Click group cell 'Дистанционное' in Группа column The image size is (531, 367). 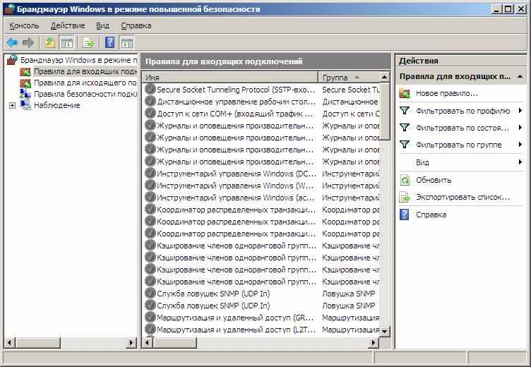(x=350, y=102)
